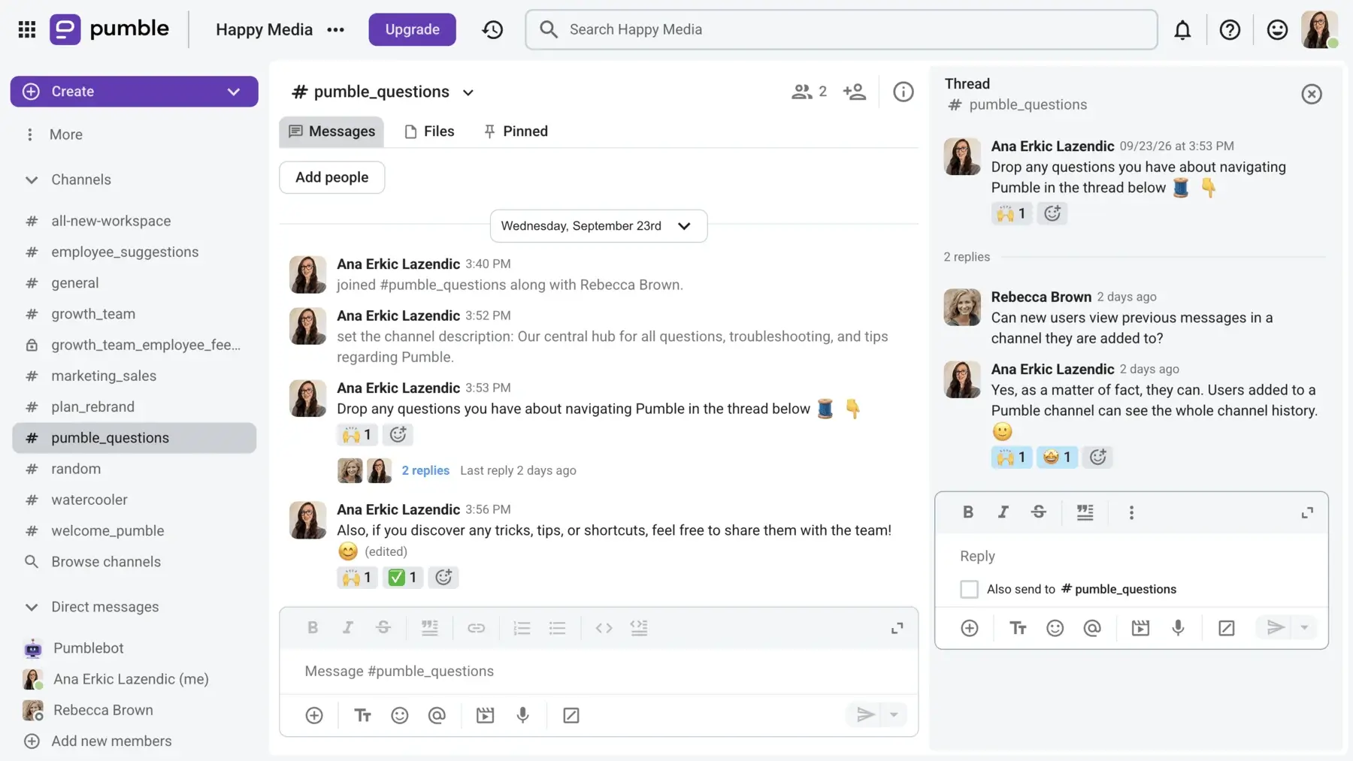The height and width of the screenshot is (761, 1353).
Task: Add member icon in channel header
Action: coord(855,92)
